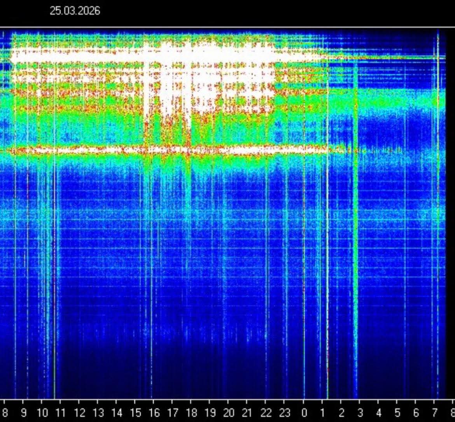Choose the 17 hour time marker
The width and height of the screenshot is (455, 422).
[x=173, y=412]
